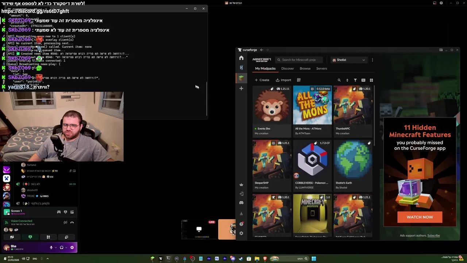Viewport: 467px width, 263px height.
Task: Open the help question mark icon
Action: (x=241, y=224)
